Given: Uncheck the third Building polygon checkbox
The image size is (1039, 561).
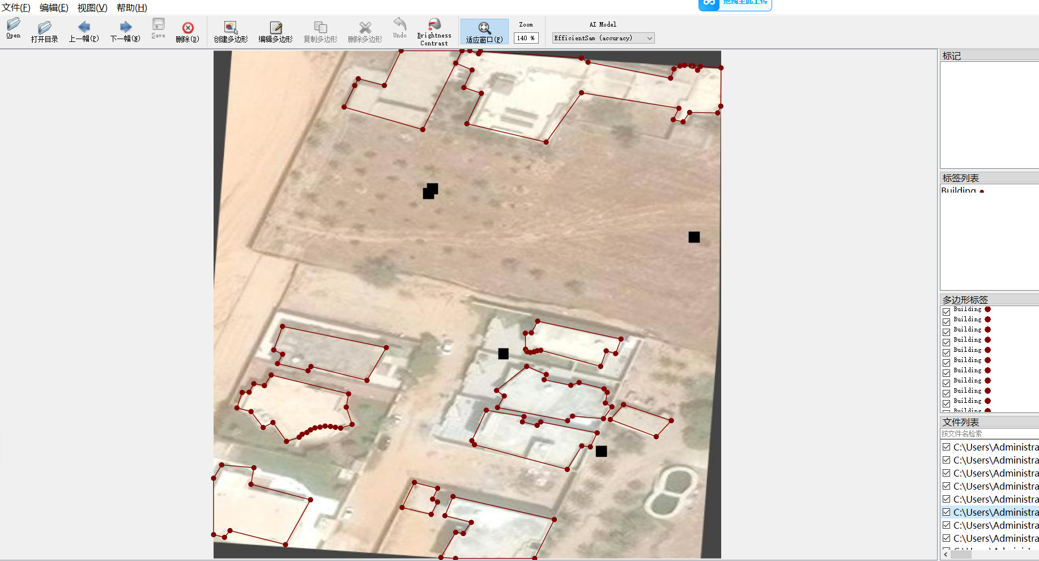Looking at the screenshot, I should (947, 332).
